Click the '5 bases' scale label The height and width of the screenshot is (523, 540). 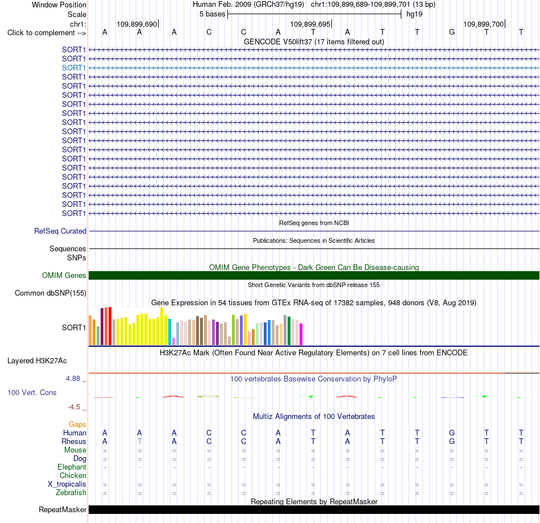click(212, 14)
